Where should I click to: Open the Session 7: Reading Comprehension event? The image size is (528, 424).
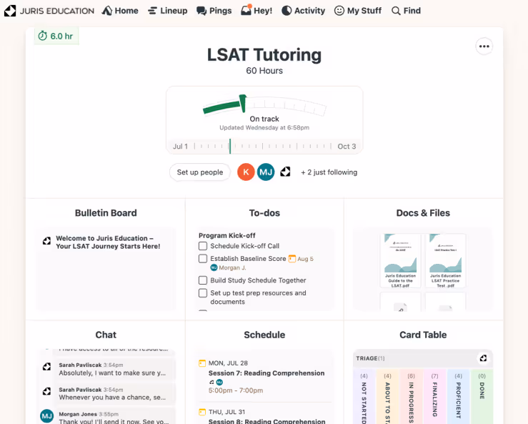click(267, 373)
